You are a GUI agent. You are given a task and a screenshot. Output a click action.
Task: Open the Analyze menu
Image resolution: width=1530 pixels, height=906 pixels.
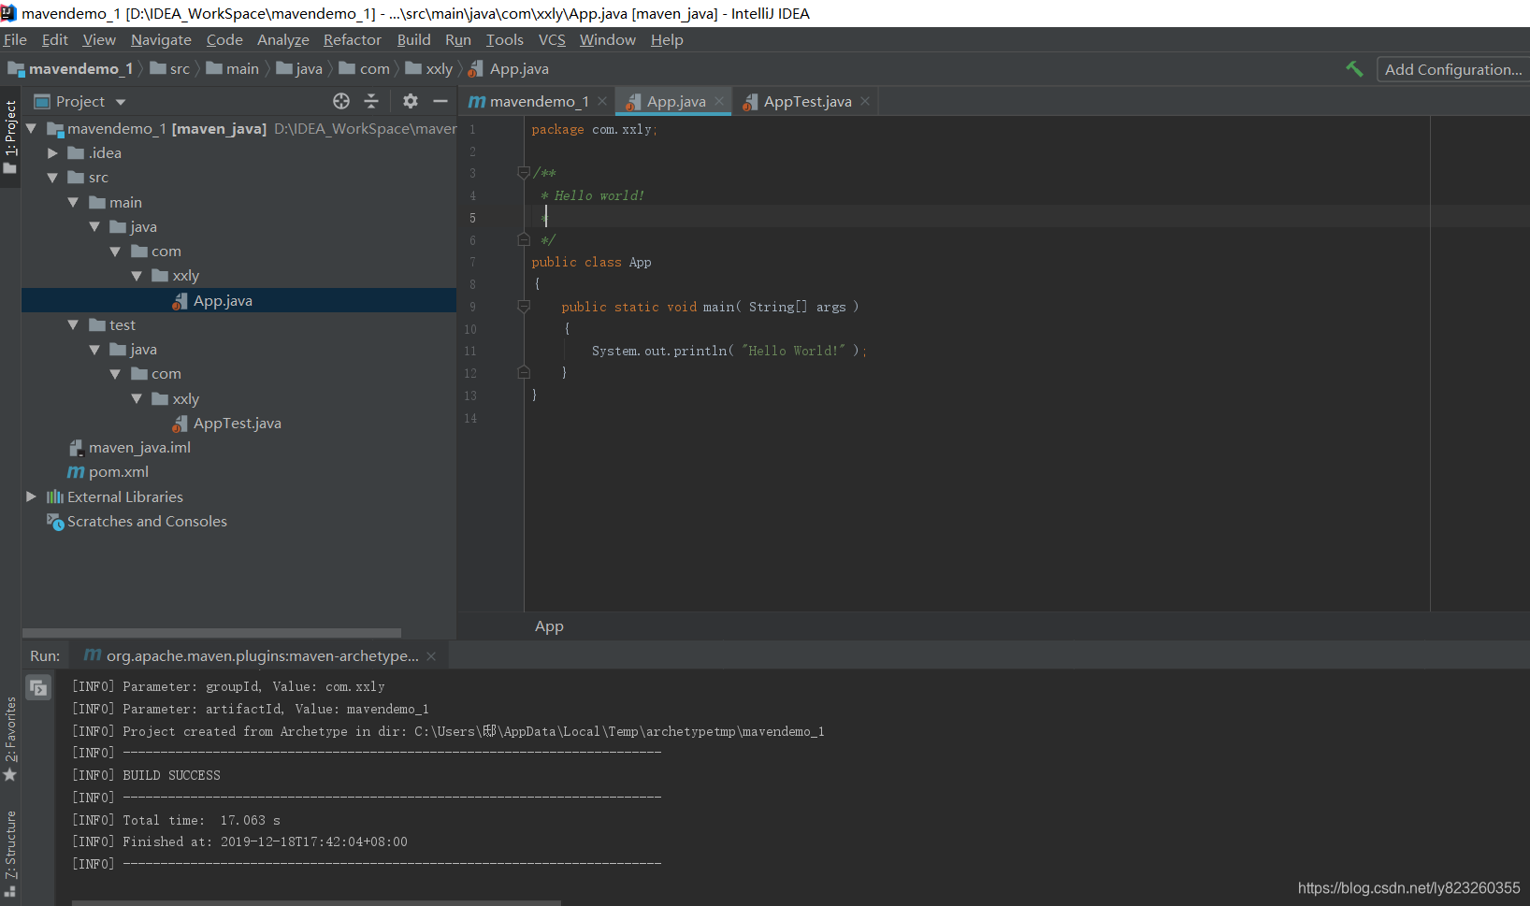282,39
